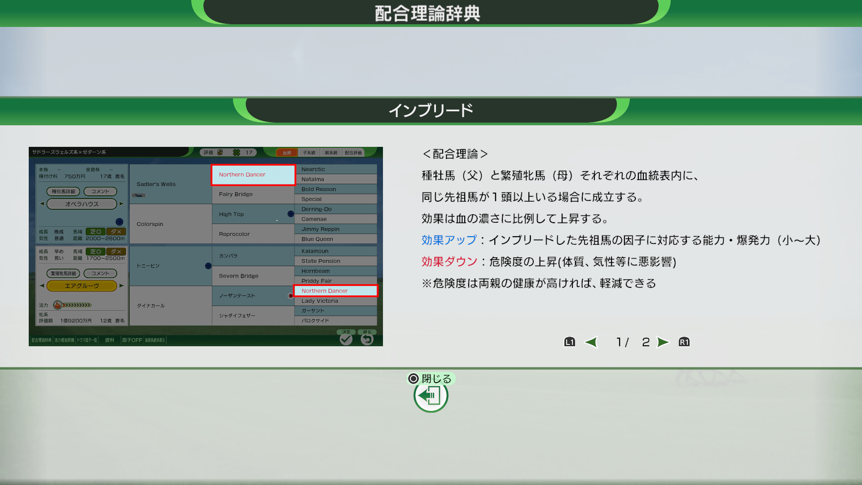This screenshot has height=485, width=862.
Task: Click the blue factor dot beside High Top
Action: (290, 214)
